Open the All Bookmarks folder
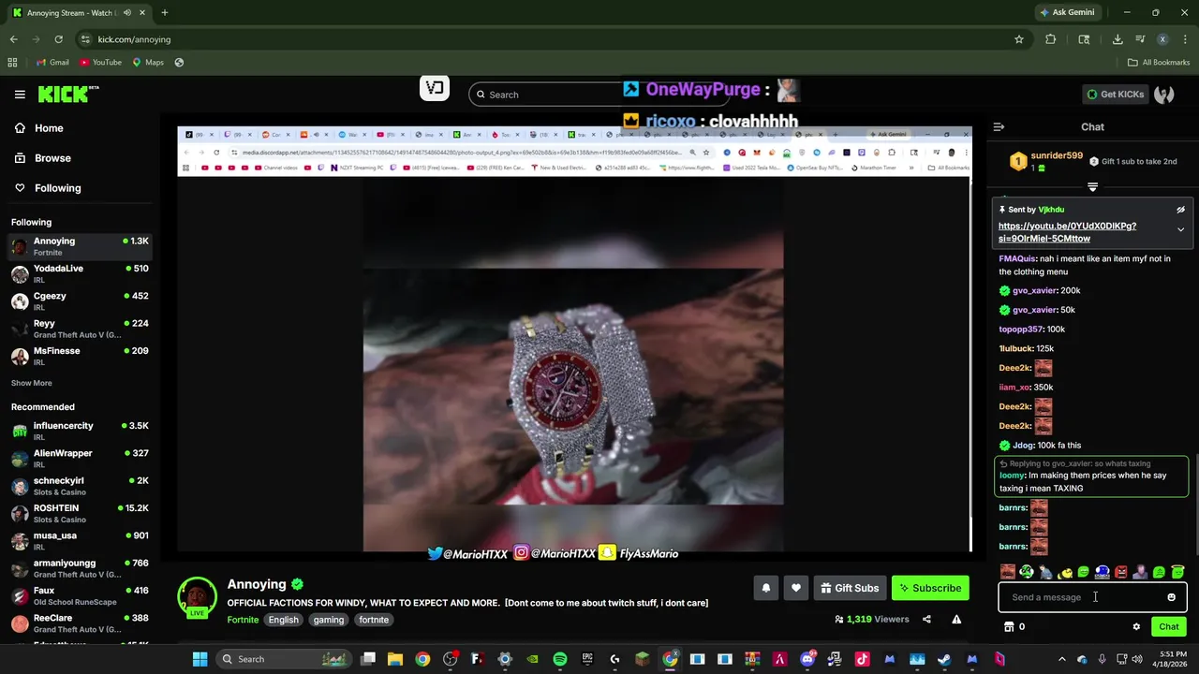 coord(1159,63)
